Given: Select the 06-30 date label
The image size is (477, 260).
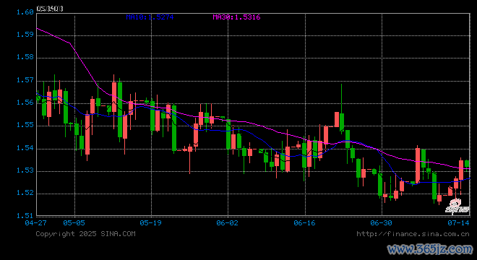Looking at the screenshot, I should pyautogui.click(x=381, y=223).
